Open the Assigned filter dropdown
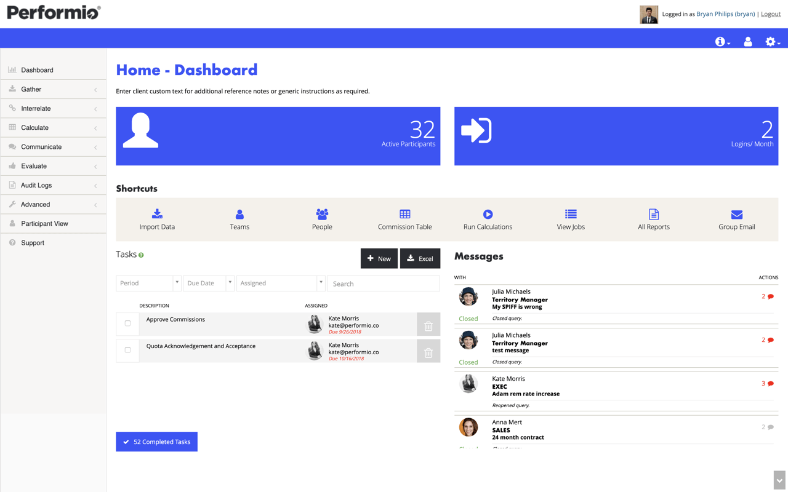The width and height of the screenshot is (788, 492). [x=280, y=283]
